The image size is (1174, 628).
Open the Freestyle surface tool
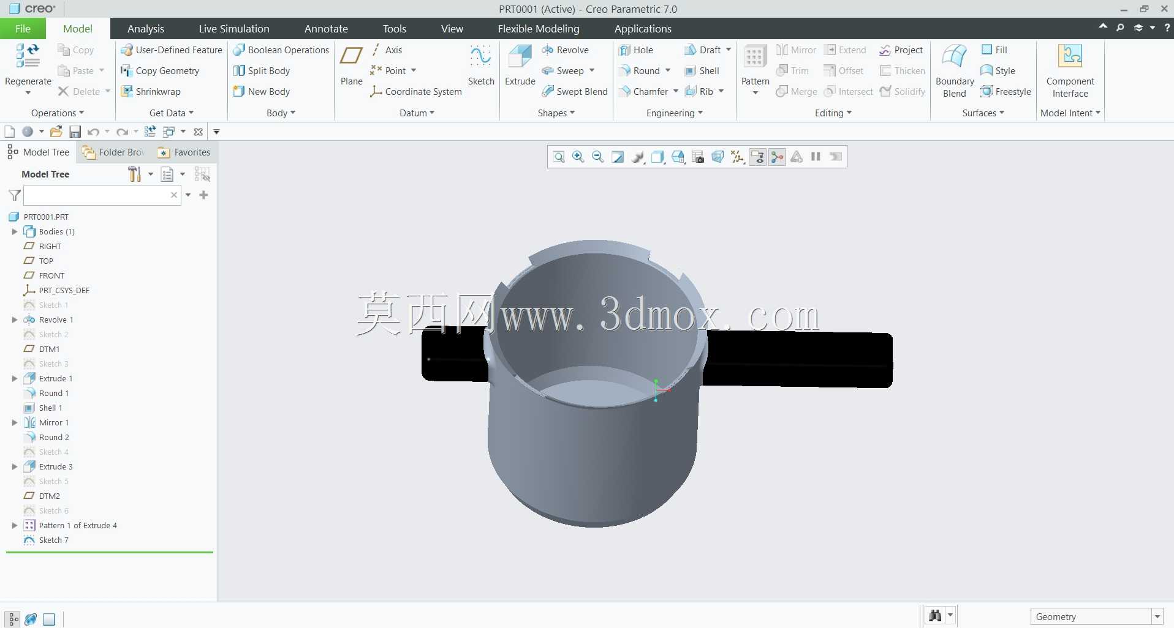(1005, 92)
